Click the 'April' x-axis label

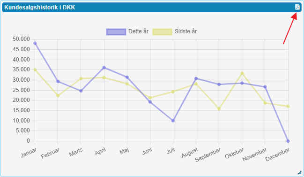100,151
